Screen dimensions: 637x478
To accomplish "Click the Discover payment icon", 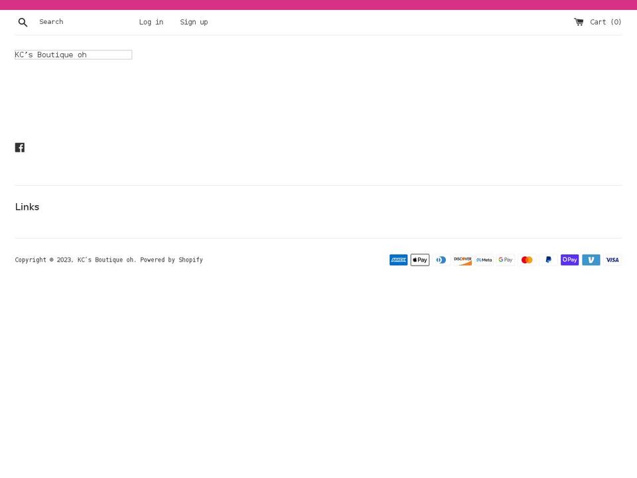I will click(462, 260).
